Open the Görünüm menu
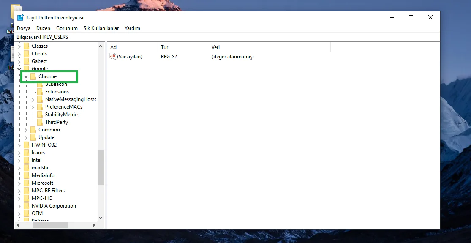The width and height of the screenshot is (471, 243). (x=67, y=28)
